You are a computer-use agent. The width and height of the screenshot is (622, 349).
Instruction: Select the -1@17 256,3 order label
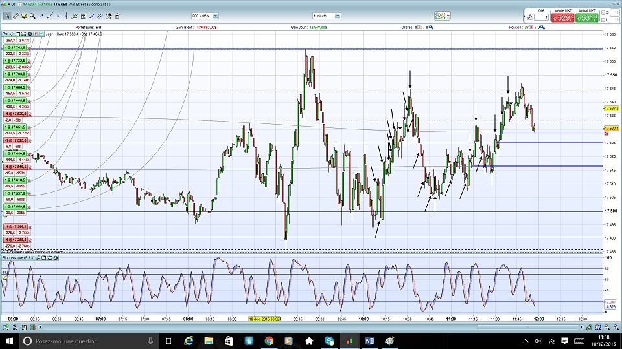16,227
